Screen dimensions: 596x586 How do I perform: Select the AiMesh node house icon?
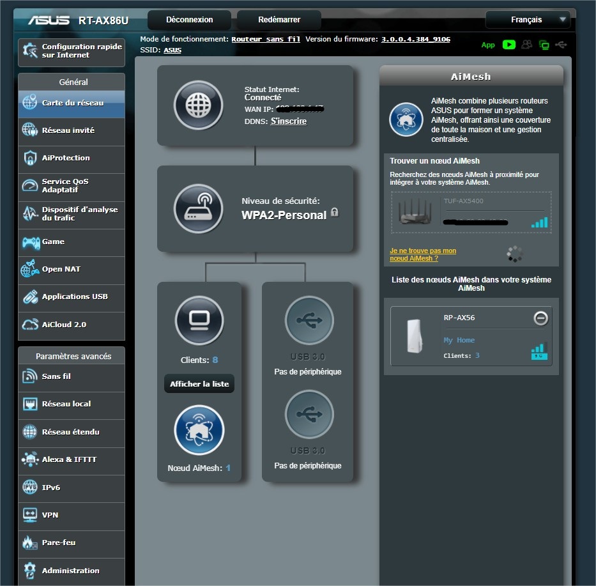(199, 430)
